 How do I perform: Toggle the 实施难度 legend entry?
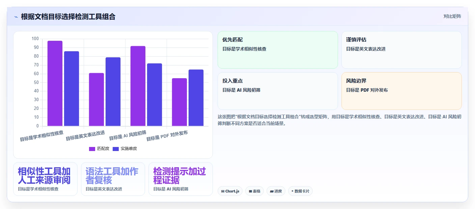[125, 149]
